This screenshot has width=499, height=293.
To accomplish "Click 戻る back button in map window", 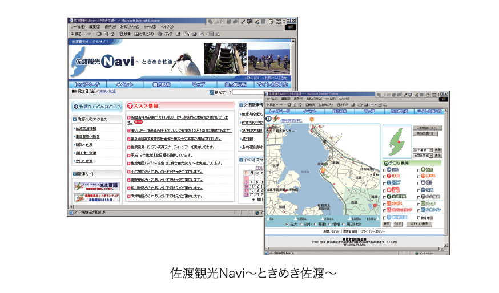I will (271, 104).
